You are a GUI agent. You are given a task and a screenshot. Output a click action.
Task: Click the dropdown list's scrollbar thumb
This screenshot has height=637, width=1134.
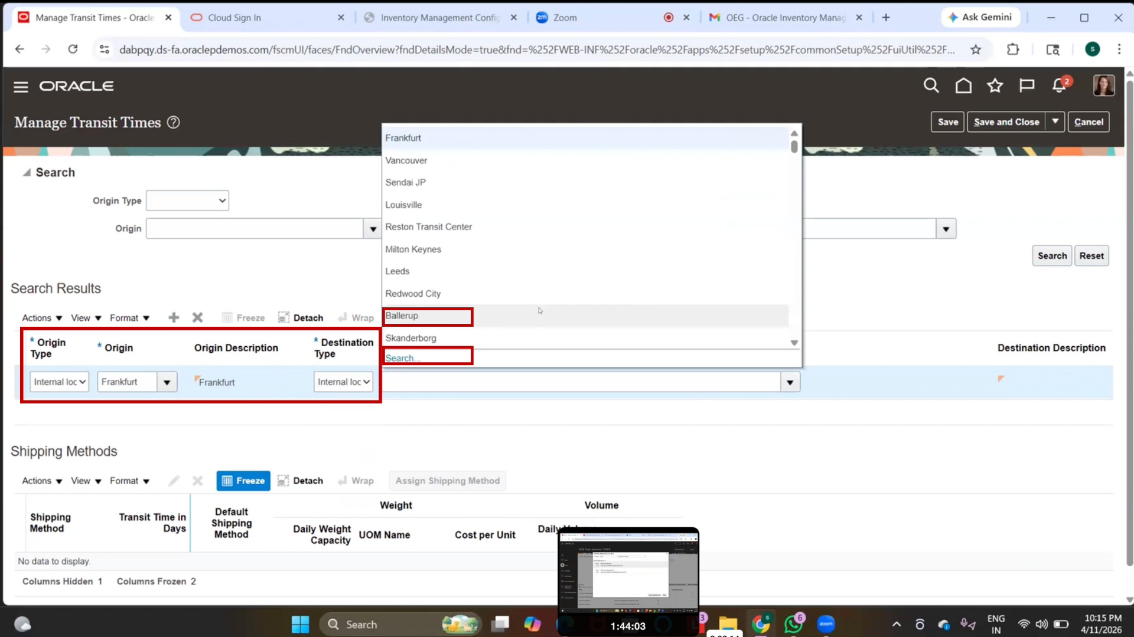[794, 146]
